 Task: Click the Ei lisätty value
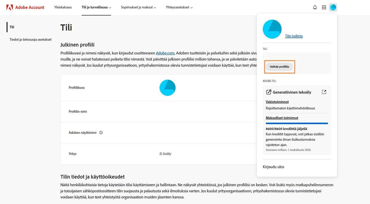165,154
